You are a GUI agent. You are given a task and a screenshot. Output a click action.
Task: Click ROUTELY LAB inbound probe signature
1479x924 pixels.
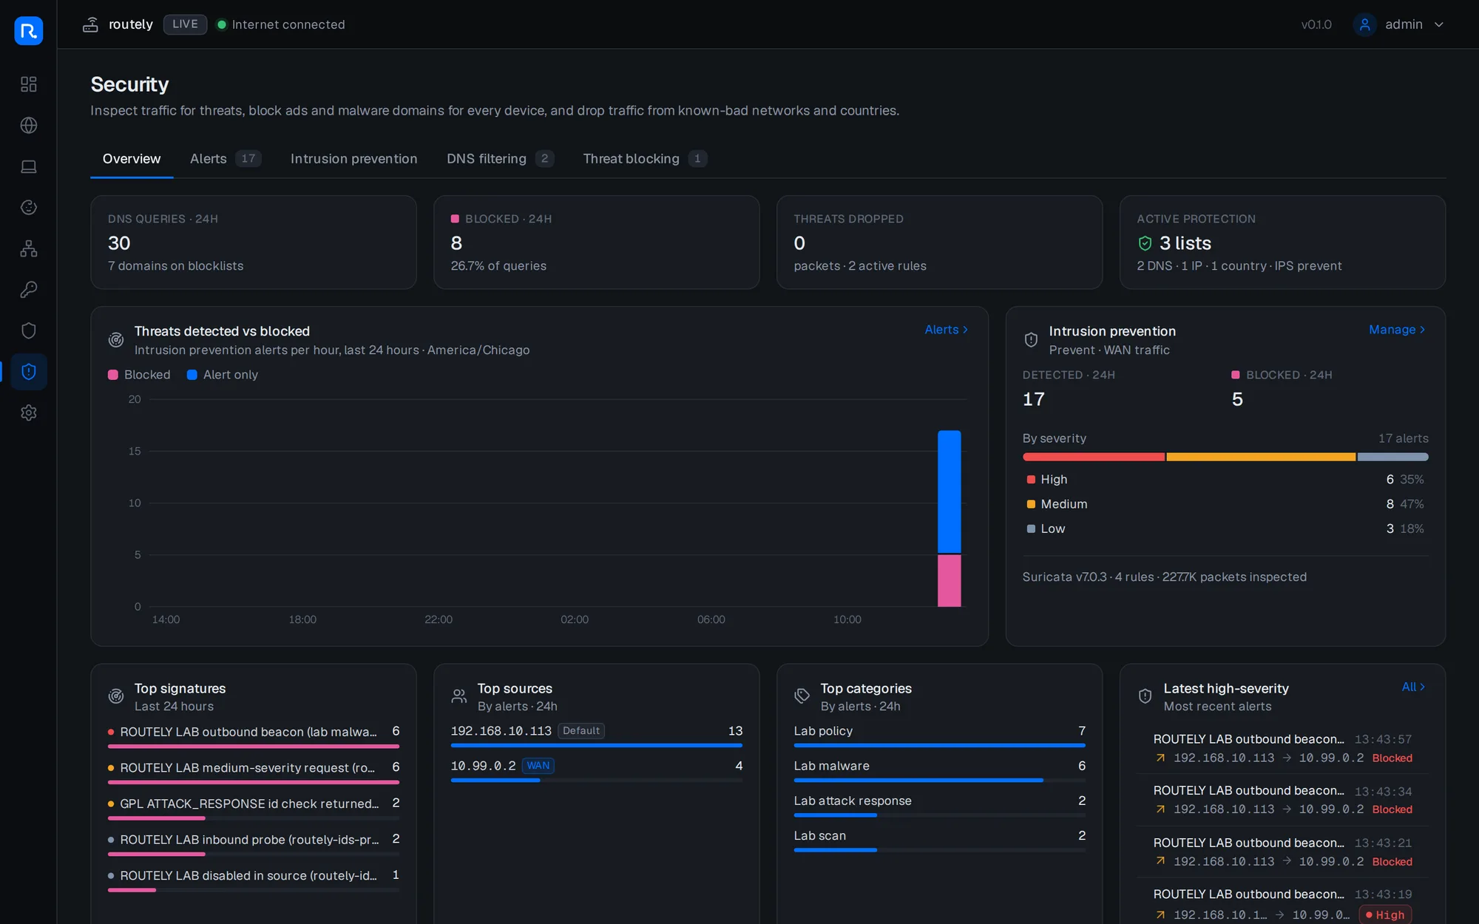click(x=254, y=844)
